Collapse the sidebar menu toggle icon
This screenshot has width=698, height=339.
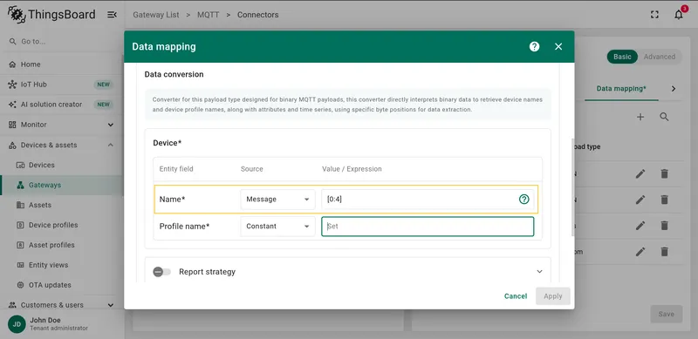(113, 15)
